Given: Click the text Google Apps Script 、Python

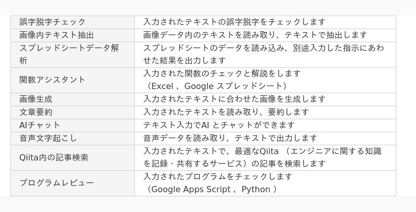Looking at the screenshot, I should click(x=211, y=190).
